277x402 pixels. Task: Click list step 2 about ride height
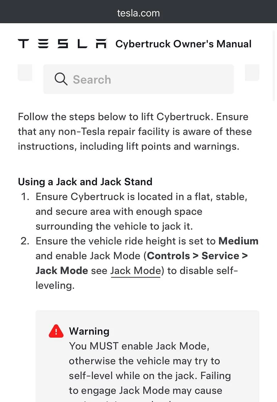click(x=140, y=263)
